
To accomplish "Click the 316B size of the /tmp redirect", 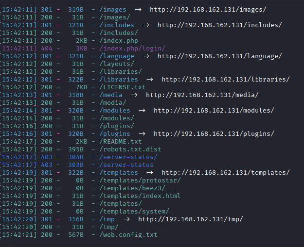I will point(76,219).
